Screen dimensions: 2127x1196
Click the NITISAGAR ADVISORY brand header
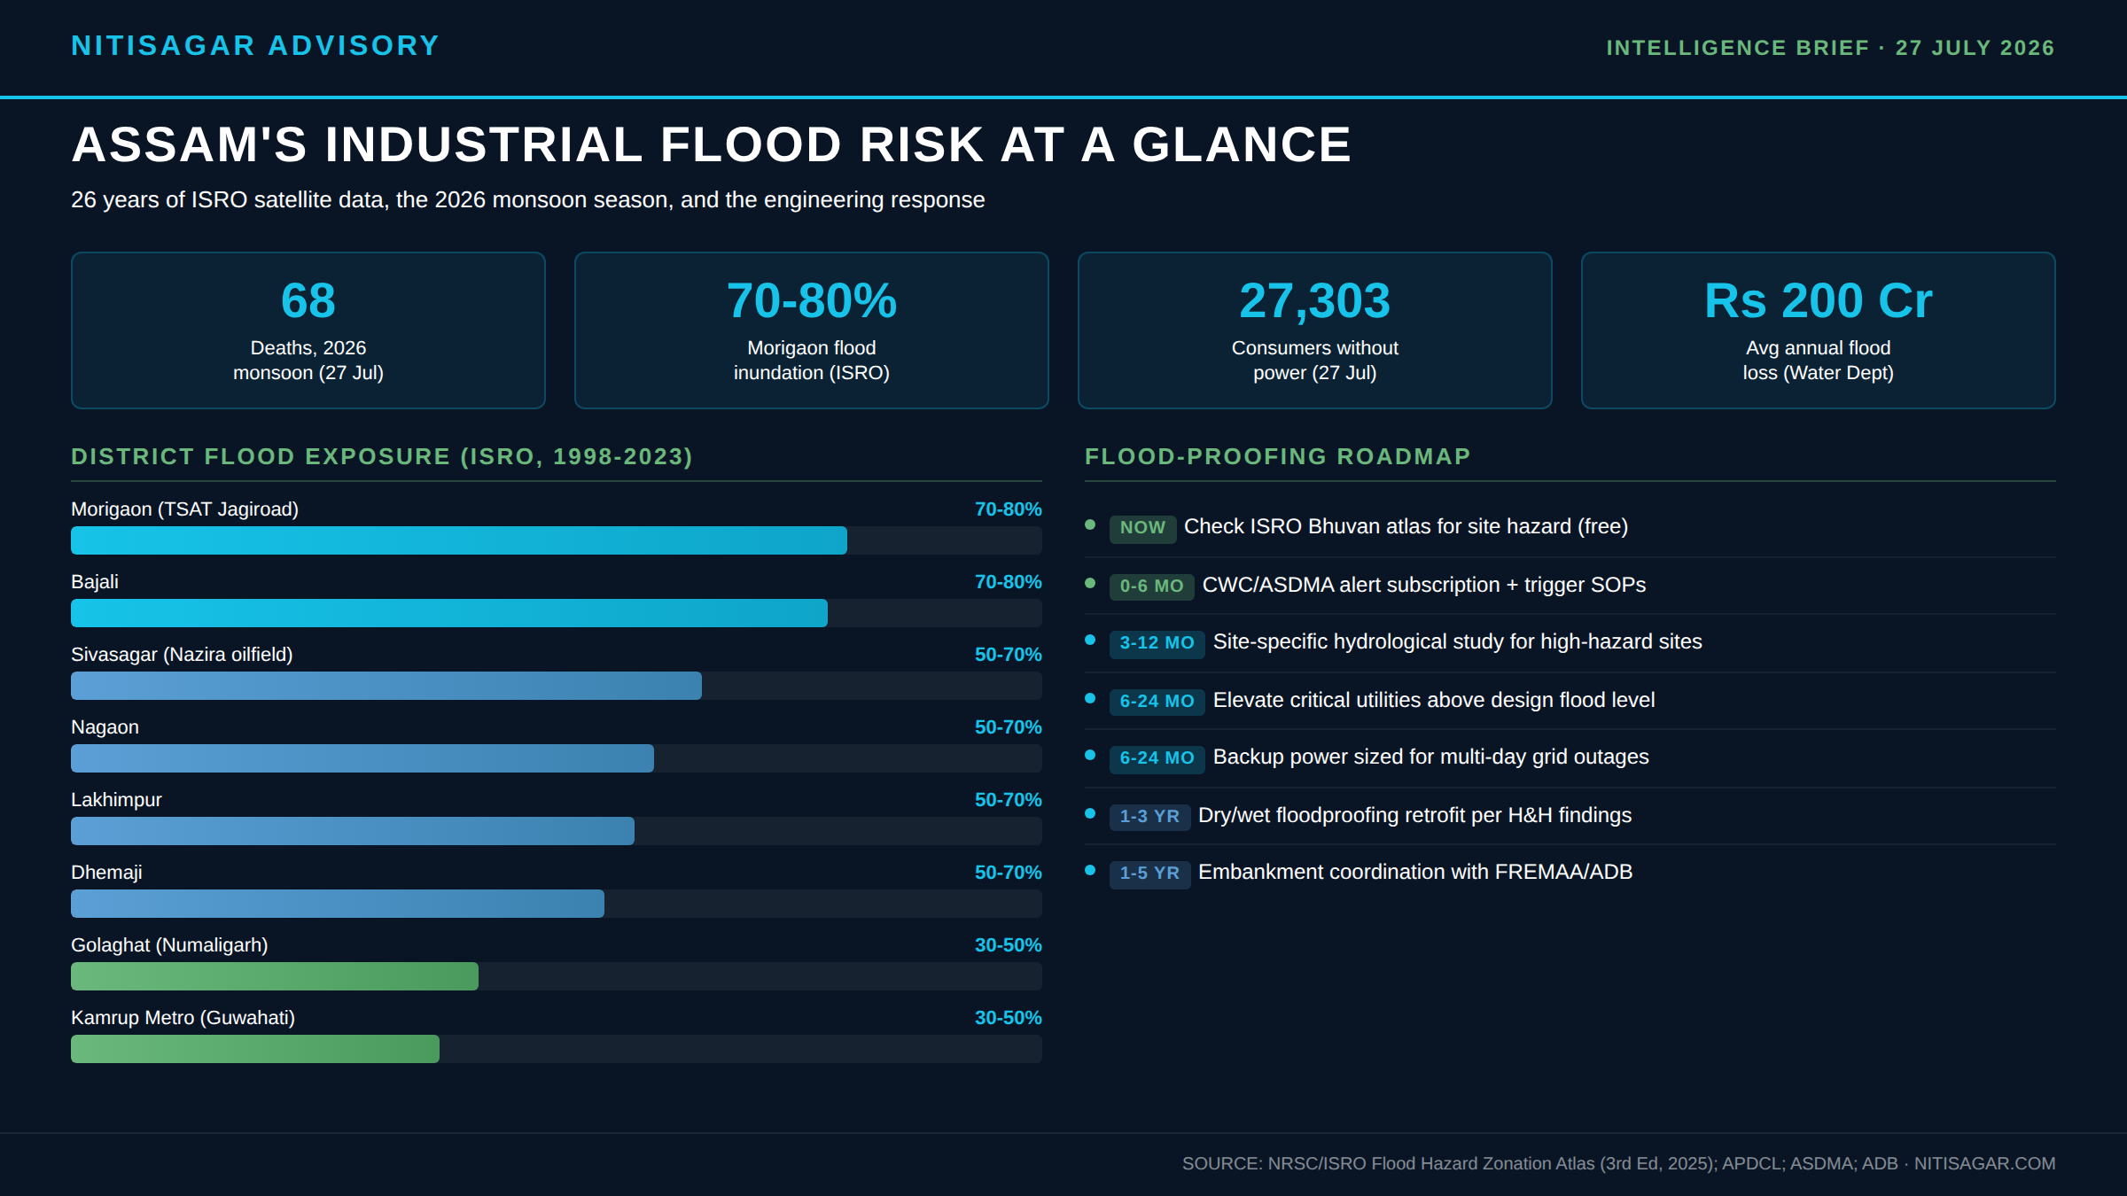(x=255, y=46)
